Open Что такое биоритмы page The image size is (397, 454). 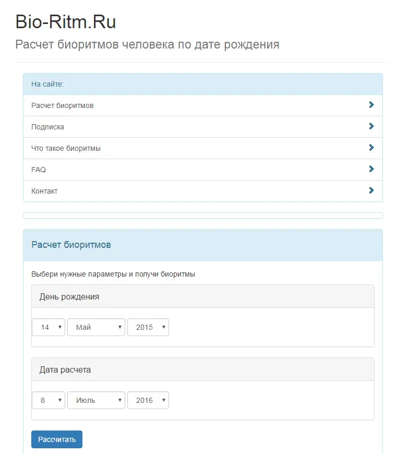pyautogui.click(x=66, y=148)
